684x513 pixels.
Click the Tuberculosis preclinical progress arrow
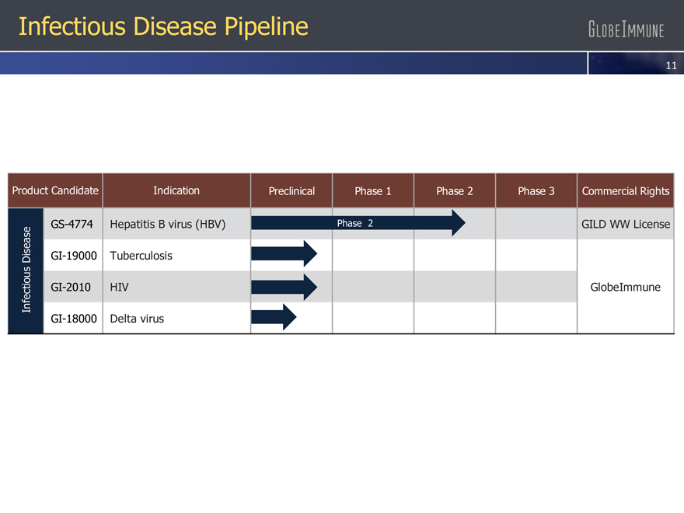[x=284, y=254]
